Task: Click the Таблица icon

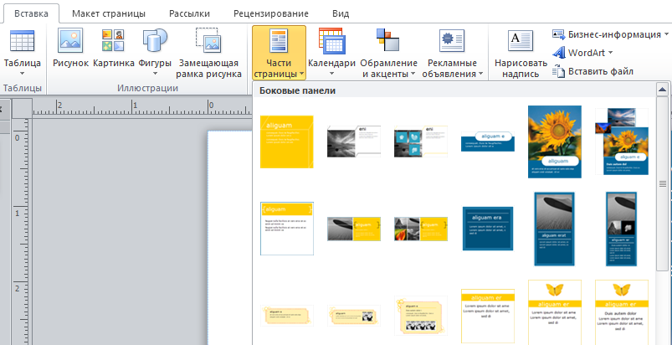Action: click(x=22, y=42)
